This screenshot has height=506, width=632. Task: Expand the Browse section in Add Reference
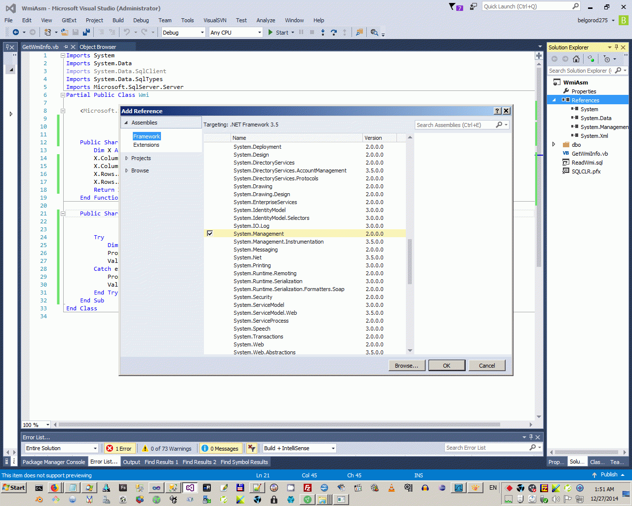pos(127,170)
